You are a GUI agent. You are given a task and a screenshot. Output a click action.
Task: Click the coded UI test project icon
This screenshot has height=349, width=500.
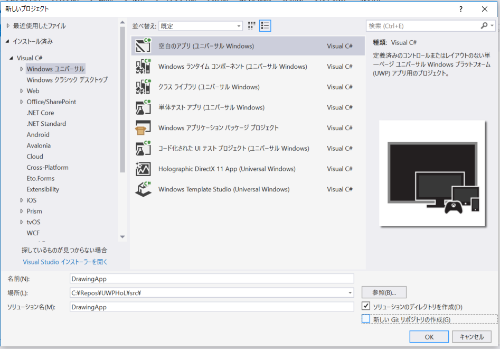click(x=143, y=148)
